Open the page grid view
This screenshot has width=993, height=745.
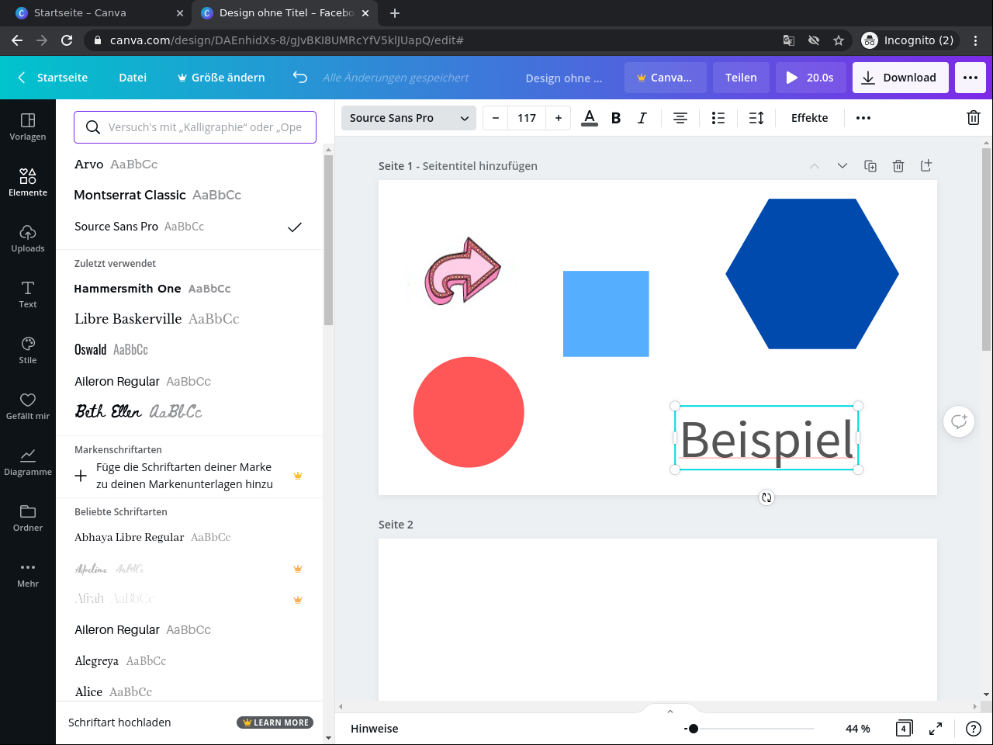(x=904, y=729)
